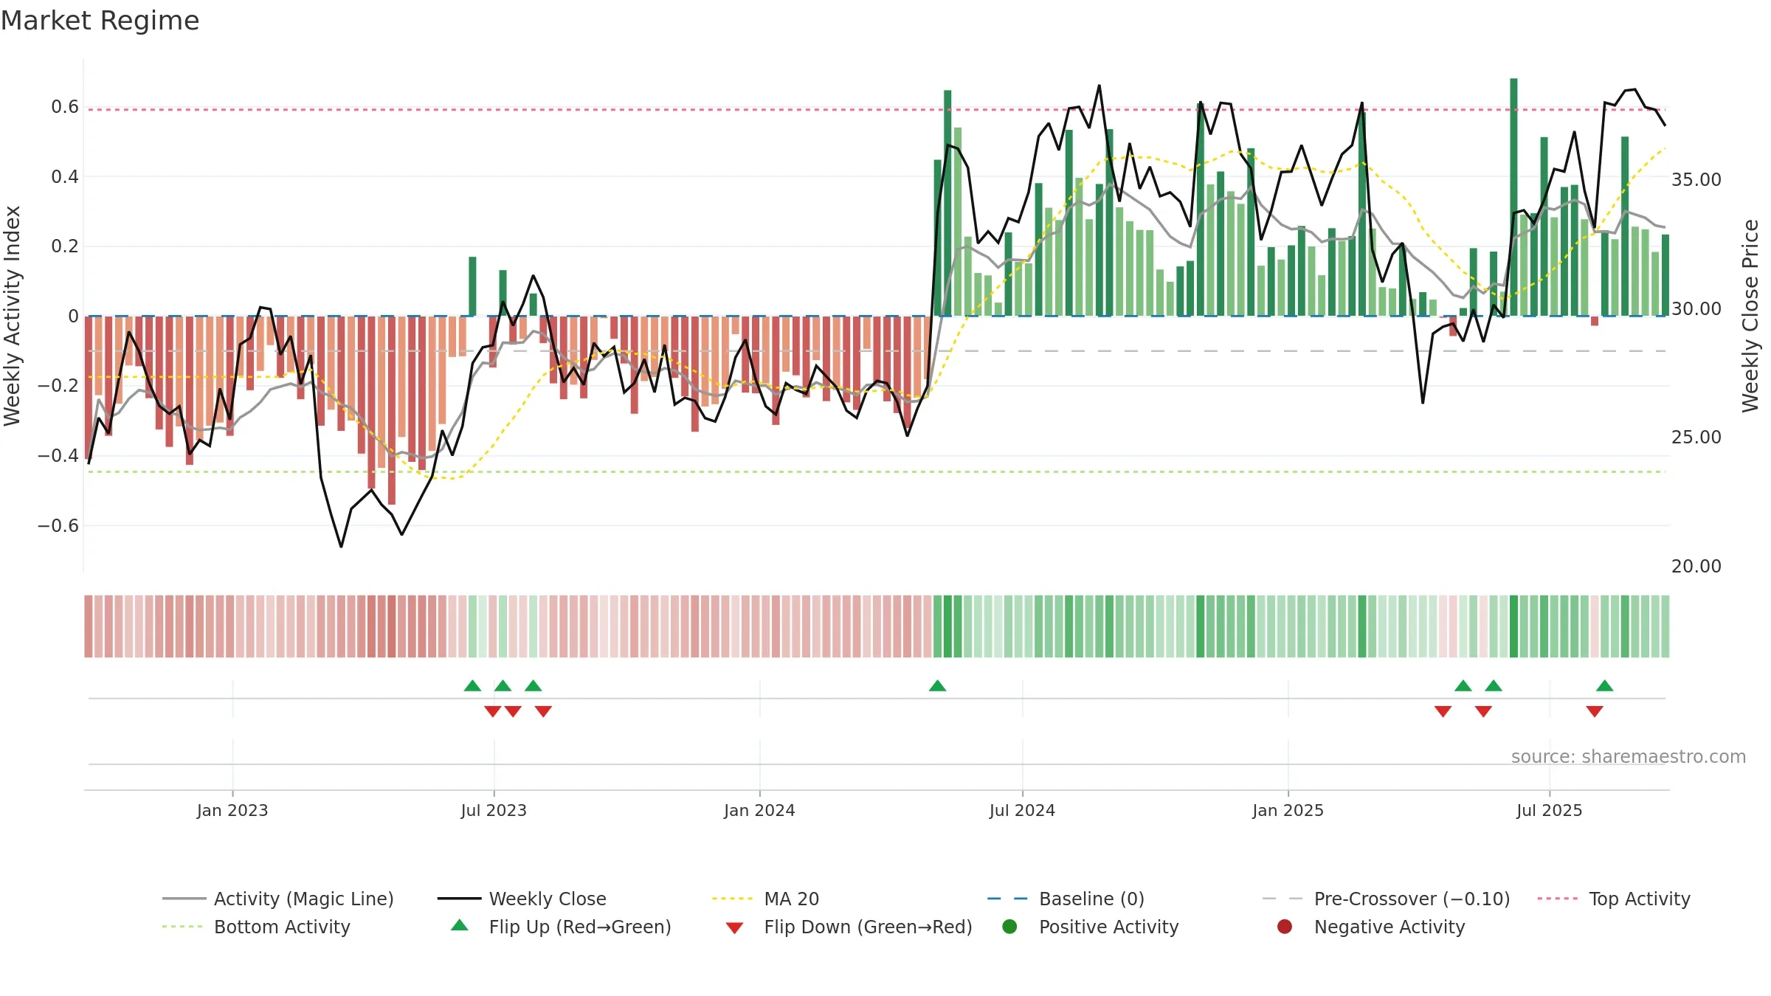
Task: Click the 20.00 price axis tick
Action: [x=1696, y=567]
